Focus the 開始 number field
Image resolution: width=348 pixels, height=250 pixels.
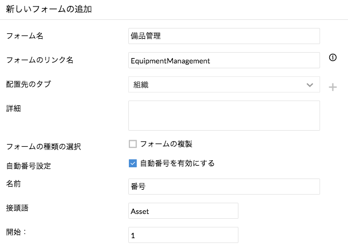(183, 235)
